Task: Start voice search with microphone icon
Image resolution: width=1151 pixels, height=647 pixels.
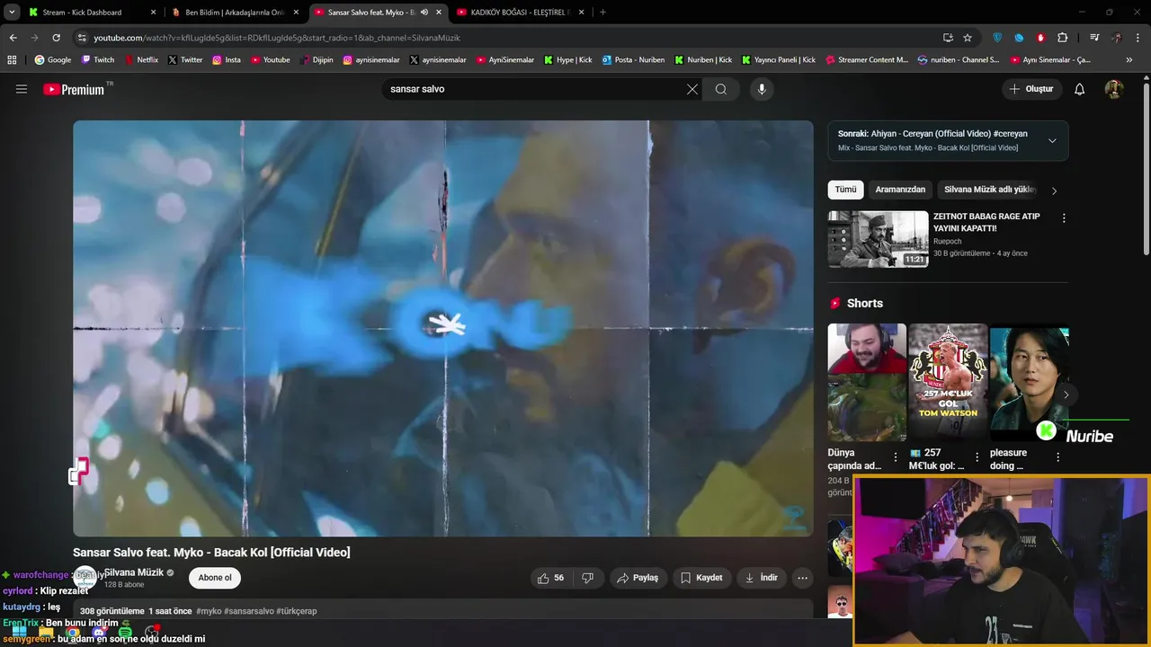Action: coord(762,89)
